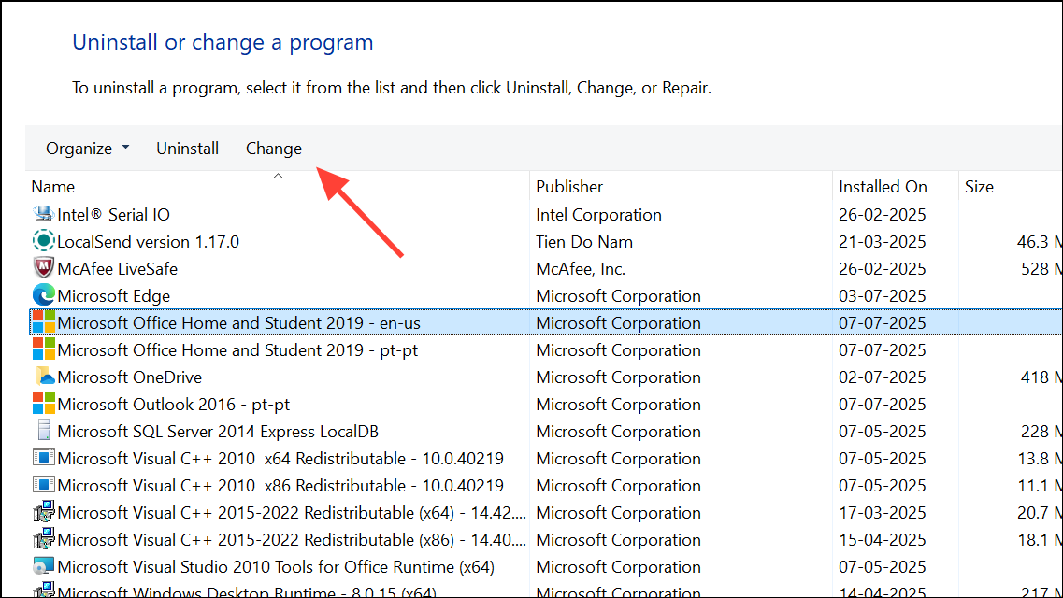Image resolution: width=1063 pixels, height=598 pixels.
Task: Click the Visual Studio 2010 Tools icon
Action: pyautogui.click(x=43, y=566)
